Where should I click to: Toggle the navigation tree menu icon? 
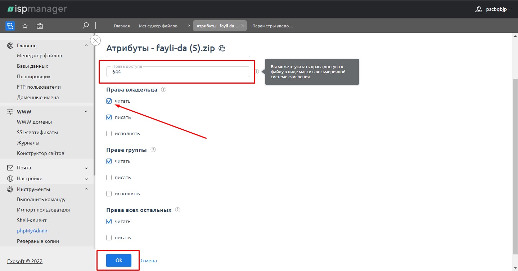tap(10, 26)
